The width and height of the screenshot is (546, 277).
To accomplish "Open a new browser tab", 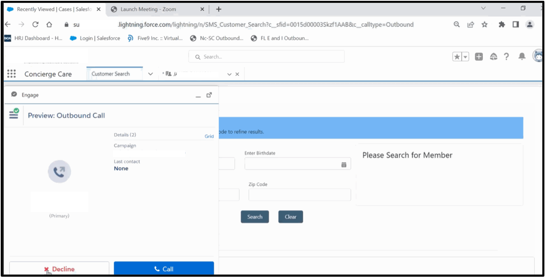I will (x=218, y=9).
